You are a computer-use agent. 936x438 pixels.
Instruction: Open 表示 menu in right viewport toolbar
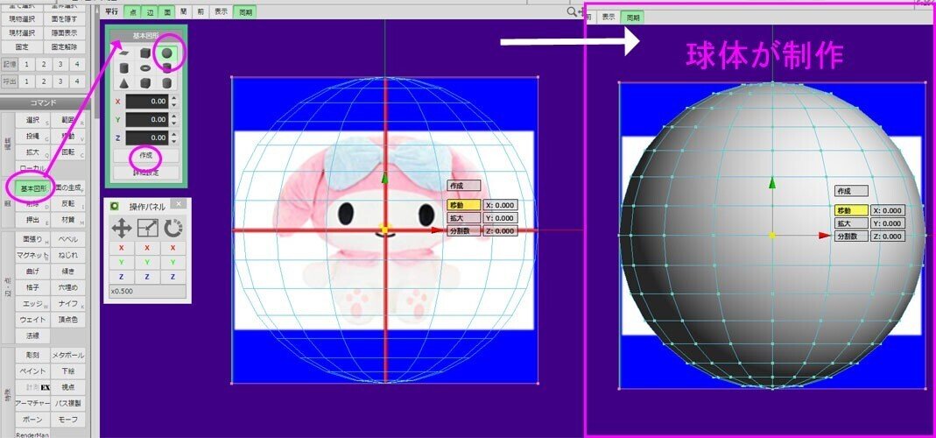point(609,18)
